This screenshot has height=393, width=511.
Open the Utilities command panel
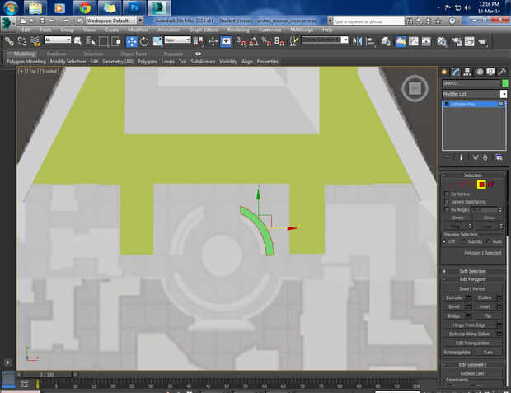pyautogui.click(x=502, y=72)
